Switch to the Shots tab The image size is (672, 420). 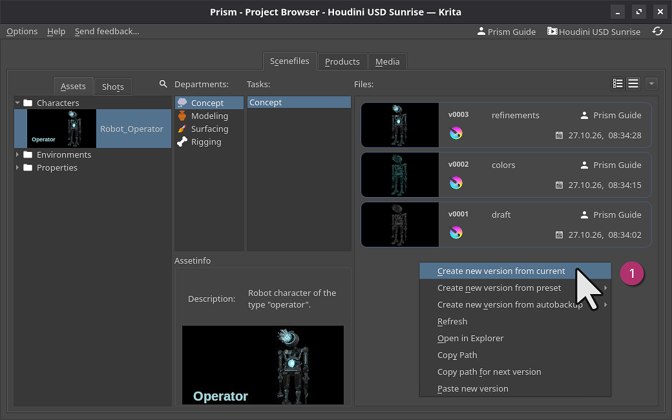point(112,87)
